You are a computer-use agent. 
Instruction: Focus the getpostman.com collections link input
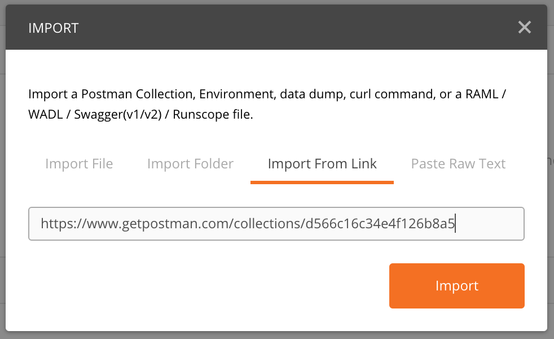pyautogui.click(x=276, y=224)
